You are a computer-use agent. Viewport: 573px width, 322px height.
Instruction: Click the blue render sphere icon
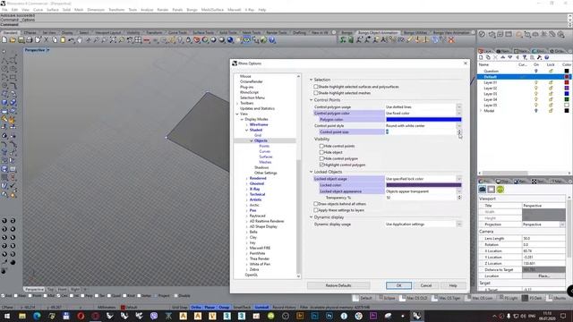click(x=230, y=39)
